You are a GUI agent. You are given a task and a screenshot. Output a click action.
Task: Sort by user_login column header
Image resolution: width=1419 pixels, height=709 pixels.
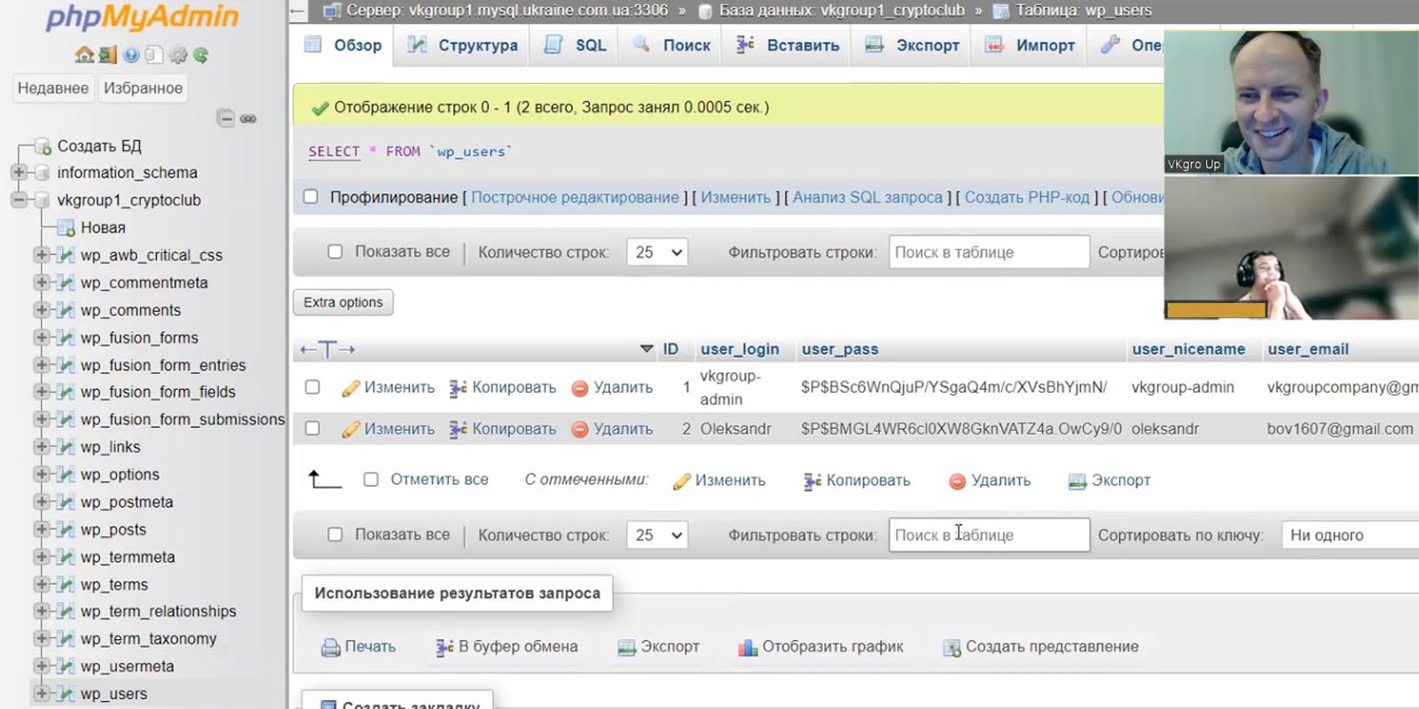[x=740, y=349]
